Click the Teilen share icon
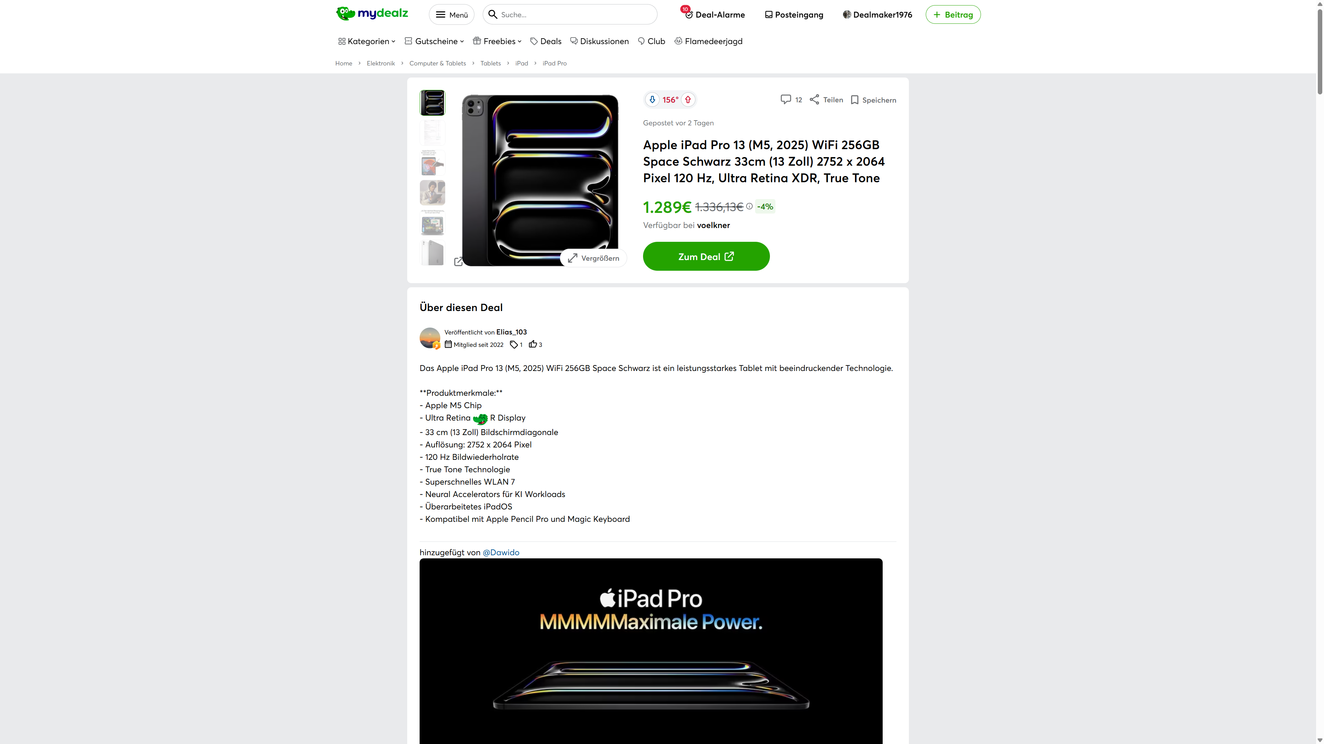This screenshot has height=744, width=1324. click(x=814, y=100)
